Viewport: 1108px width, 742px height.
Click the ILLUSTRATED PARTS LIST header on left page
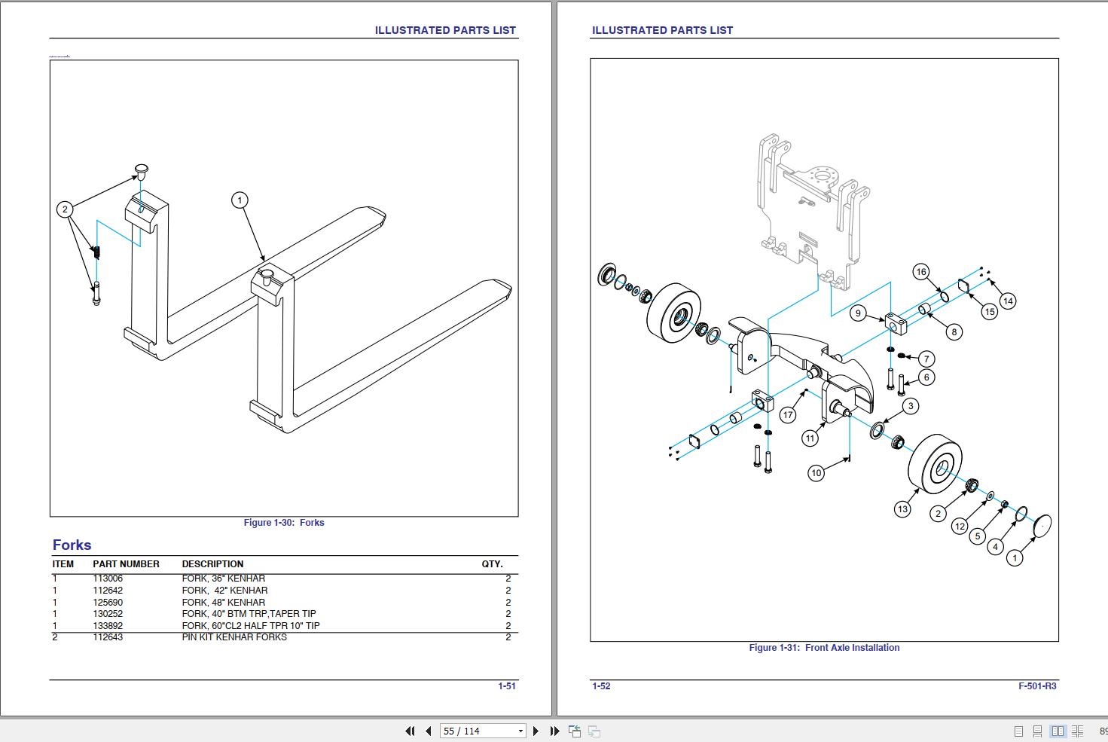coord(445,30)
